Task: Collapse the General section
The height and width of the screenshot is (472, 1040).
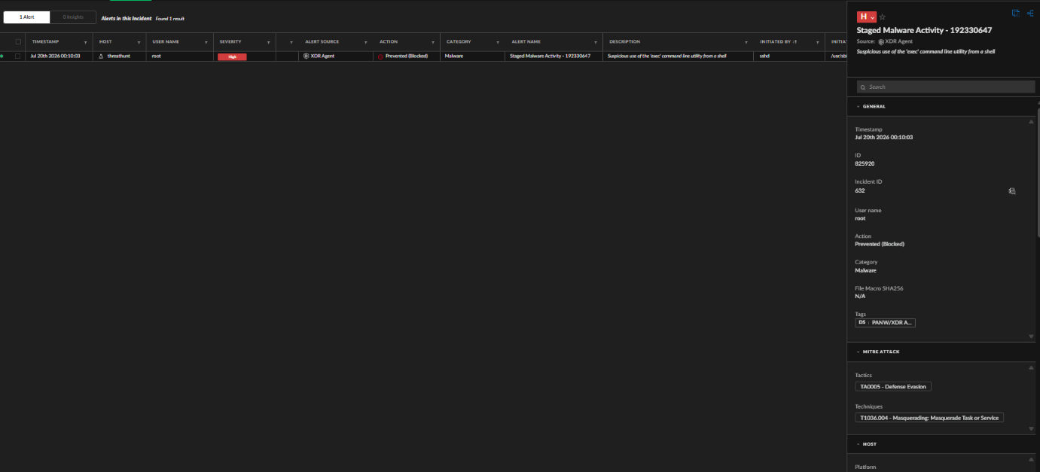Action: point(859,106)
